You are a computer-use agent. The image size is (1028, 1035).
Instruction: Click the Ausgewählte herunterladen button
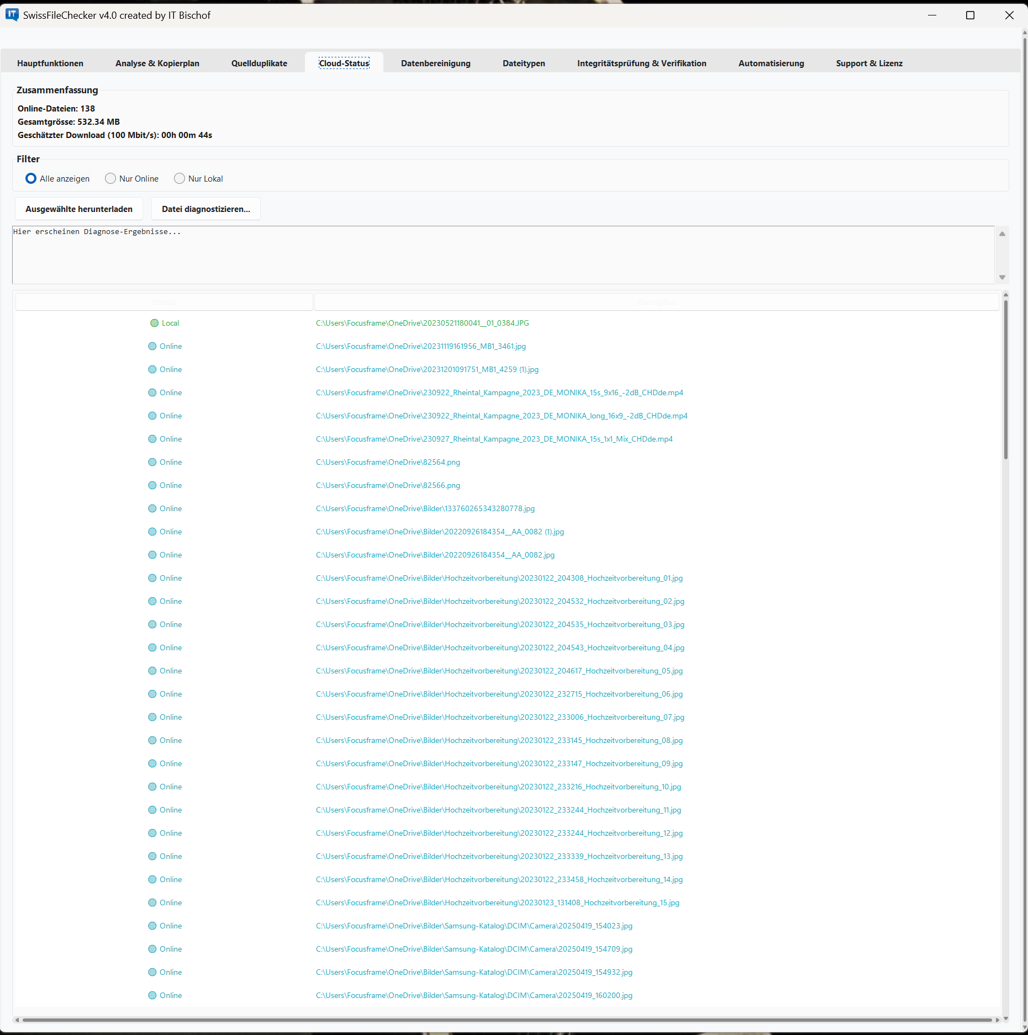pyautogui.click(x=78, y=209)
